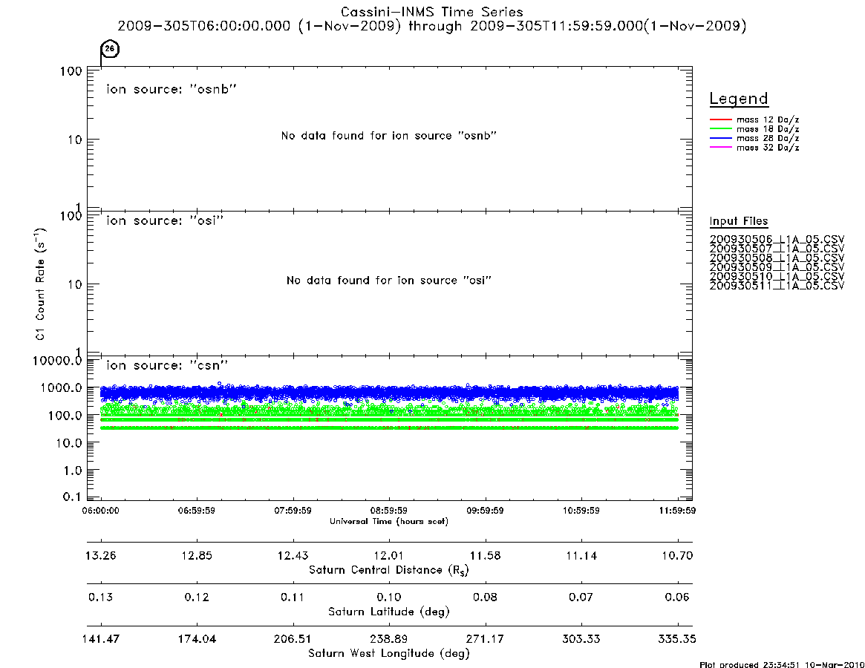The image size is (865, 668).
Task: Click the 238.89 longitude value
Action: click(x=389, y=639)
